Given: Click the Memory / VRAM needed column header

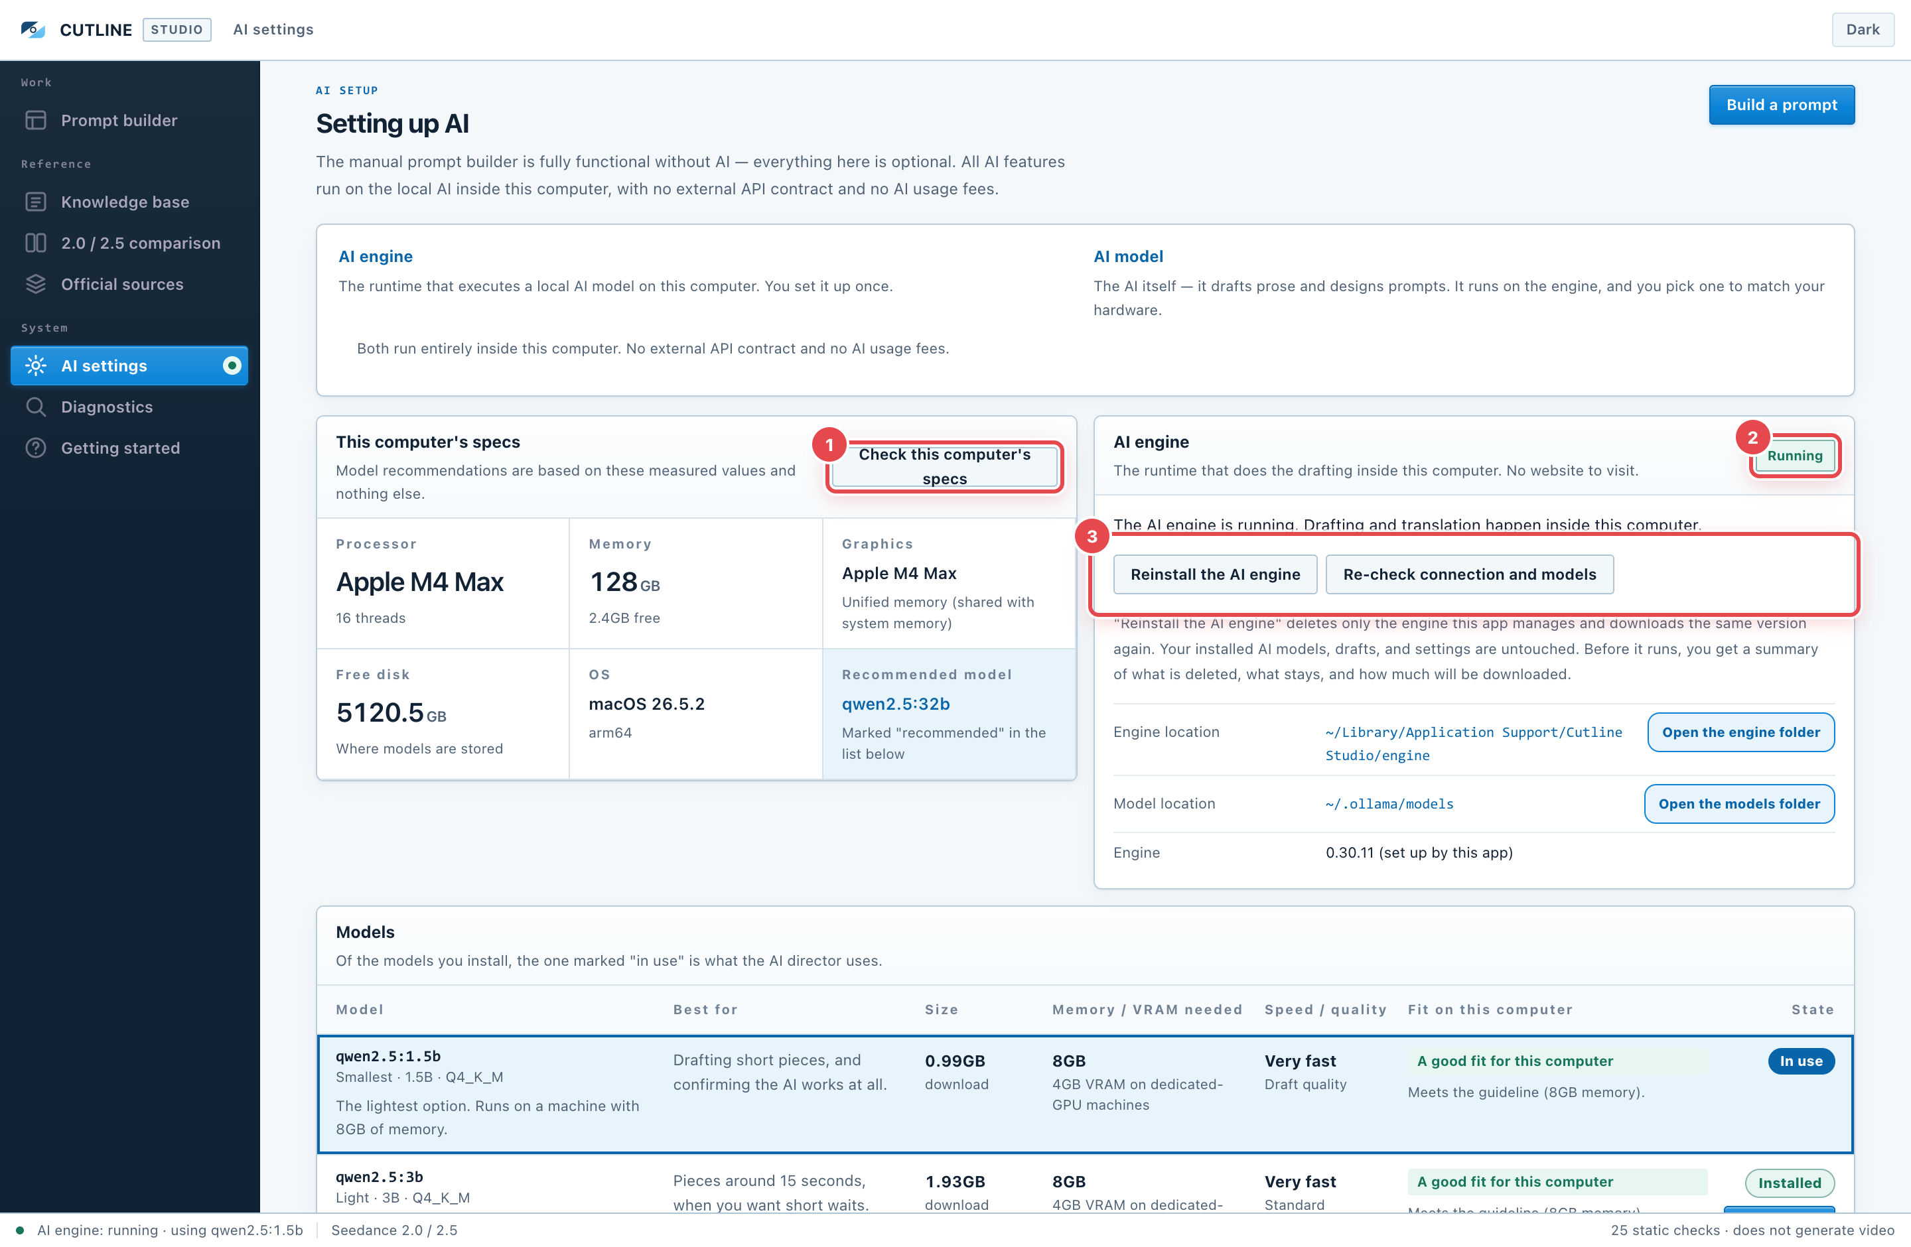Looking at the screenshot, I should (1147, 1010).
